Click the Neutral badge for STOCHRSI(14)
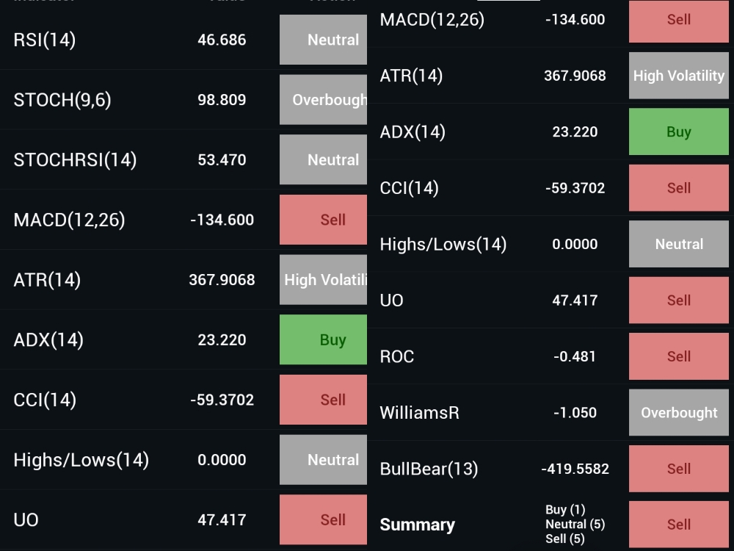 click(324, 160)
